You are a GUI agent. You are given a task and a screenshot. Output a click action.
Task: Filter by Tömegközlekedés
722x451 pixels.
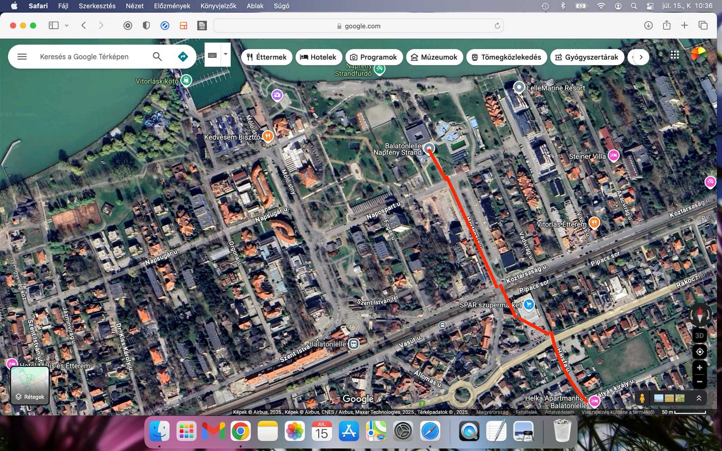506,57
